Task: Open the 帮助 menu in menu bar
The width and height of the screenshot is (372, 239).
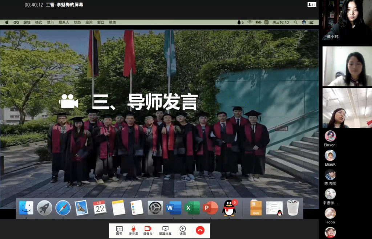Action: [x=113, y=22]
